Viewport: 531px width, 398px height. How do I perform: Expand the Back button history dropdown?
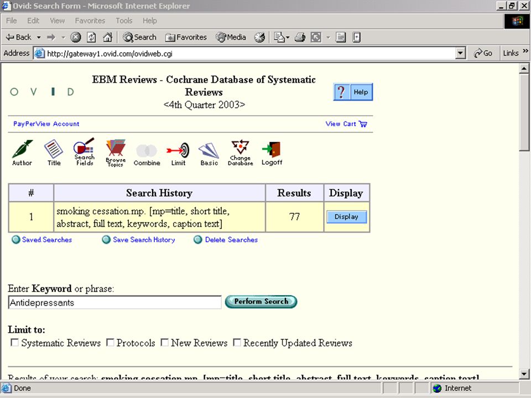[x=39, y=37]
